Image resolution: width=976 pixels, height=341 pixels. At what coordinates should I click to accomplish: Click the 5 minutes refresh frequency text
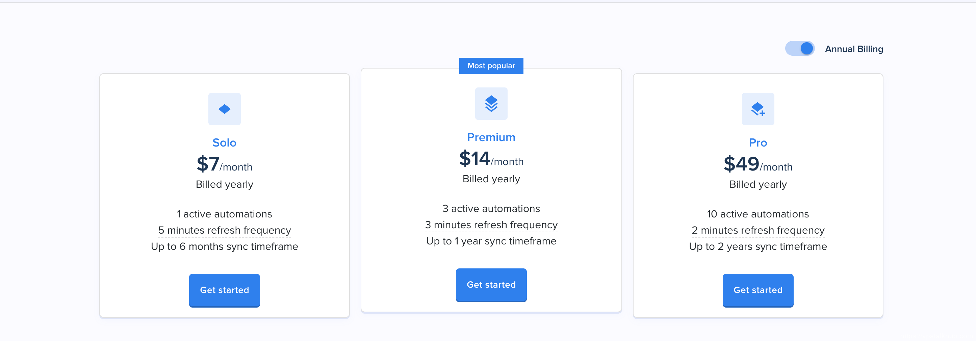tap(224, 230)
